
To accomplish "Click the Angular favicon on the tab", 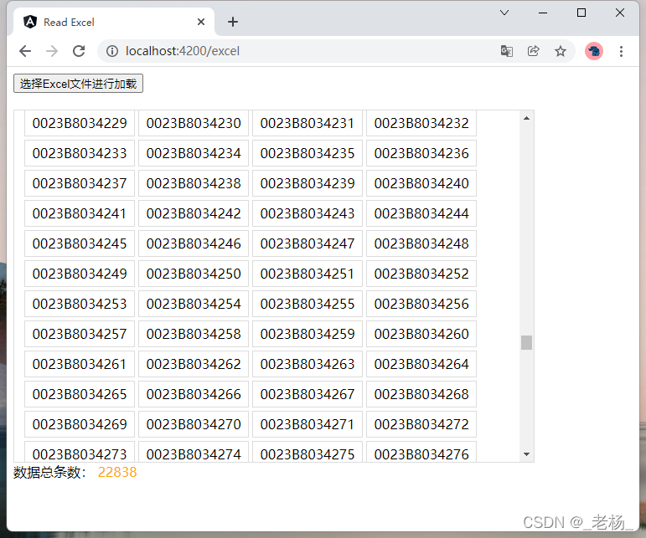I will [x=30, y=22].
